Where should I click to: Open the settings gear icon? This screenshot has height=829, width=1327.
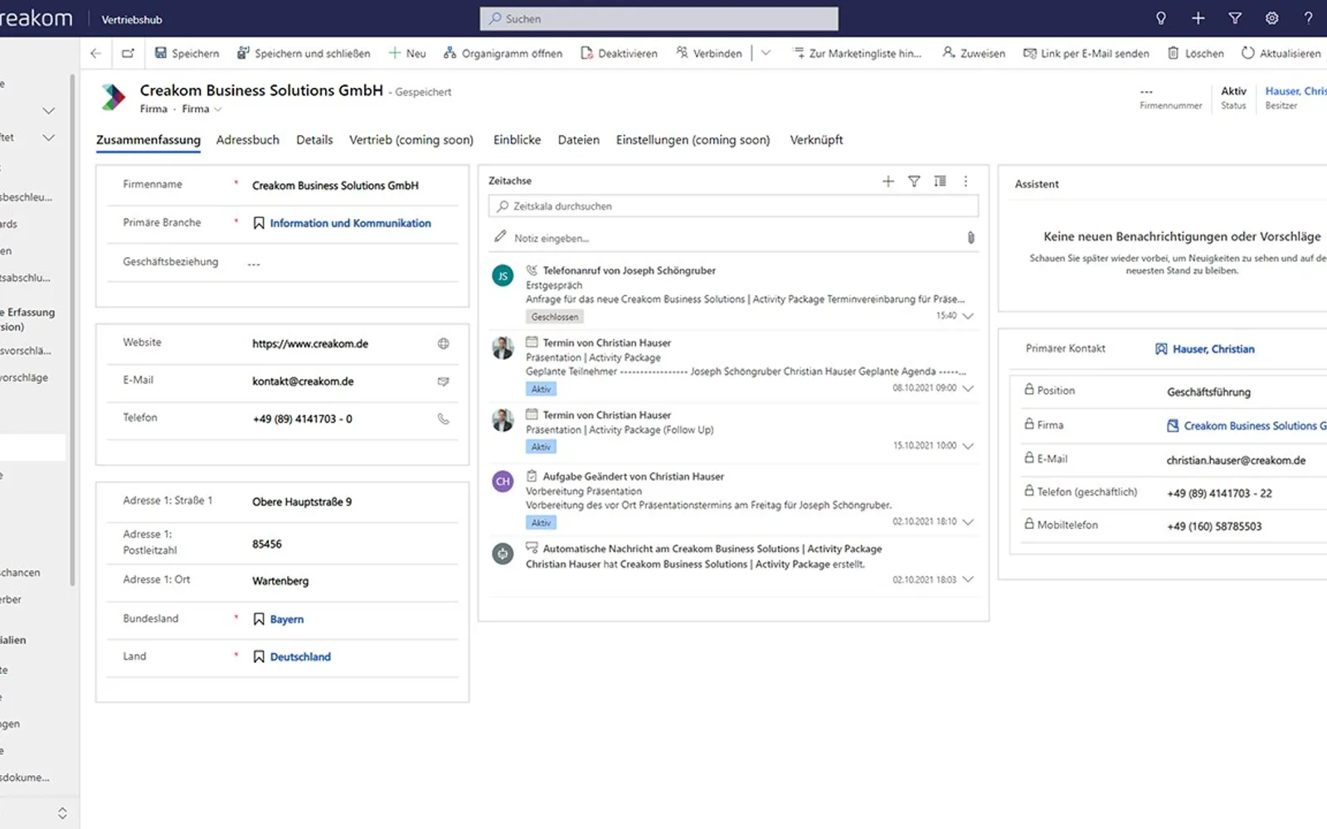[1271, 18]
